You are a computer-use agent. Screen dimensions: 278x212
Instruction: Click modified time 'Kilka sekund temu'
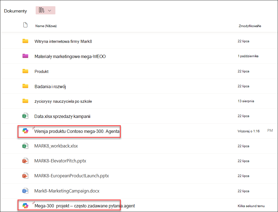[251, 206]
